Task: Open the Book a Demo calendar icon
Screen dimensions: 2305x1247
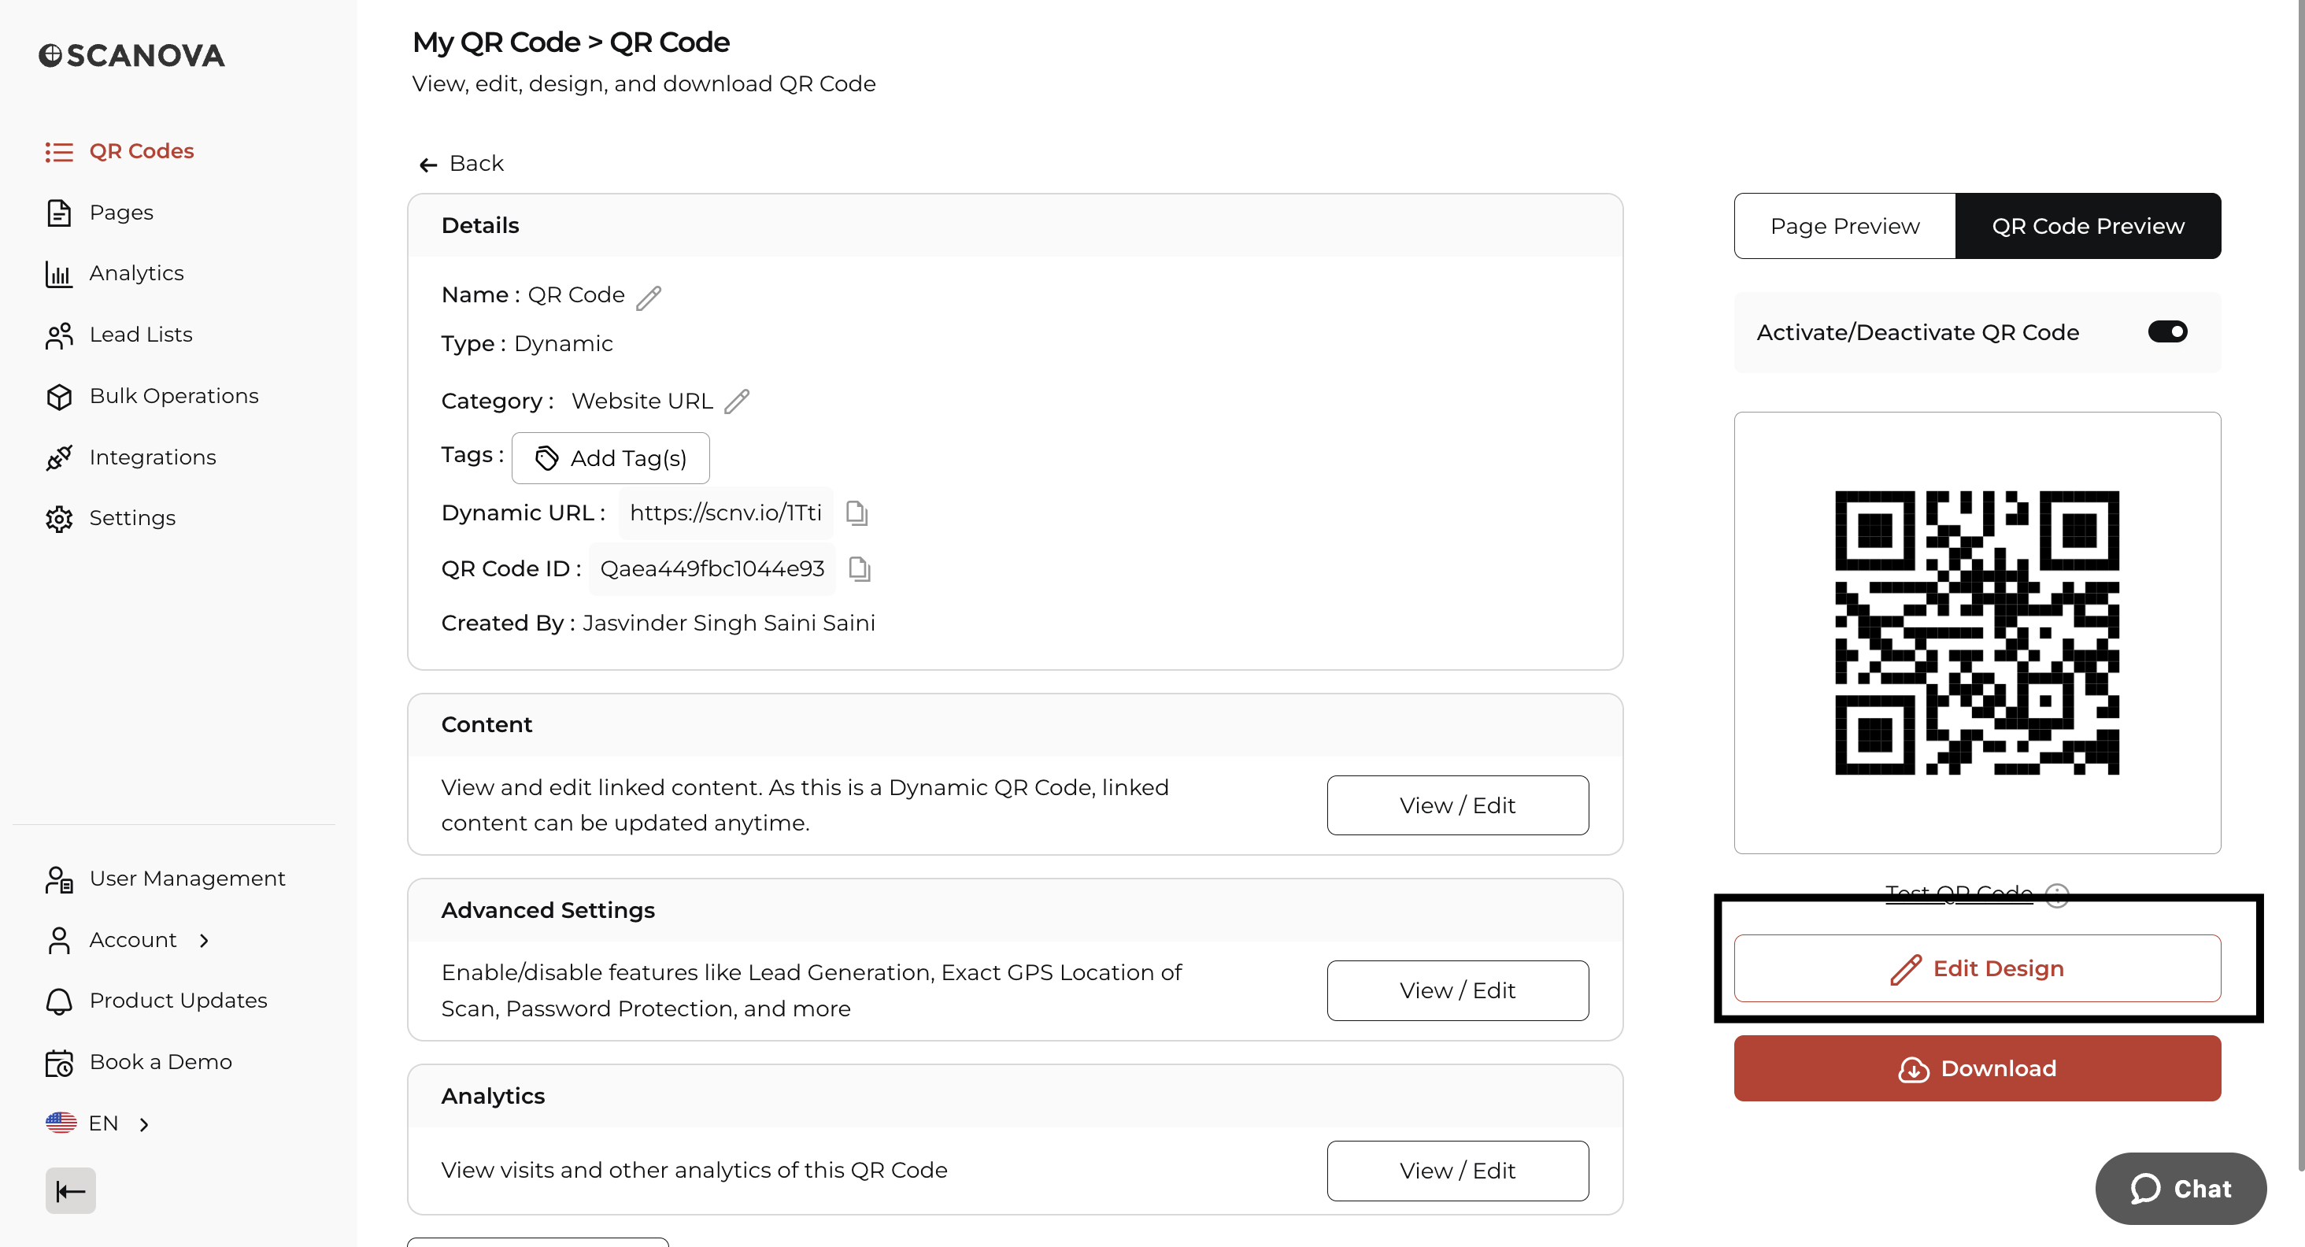Action: point(59,1063)
